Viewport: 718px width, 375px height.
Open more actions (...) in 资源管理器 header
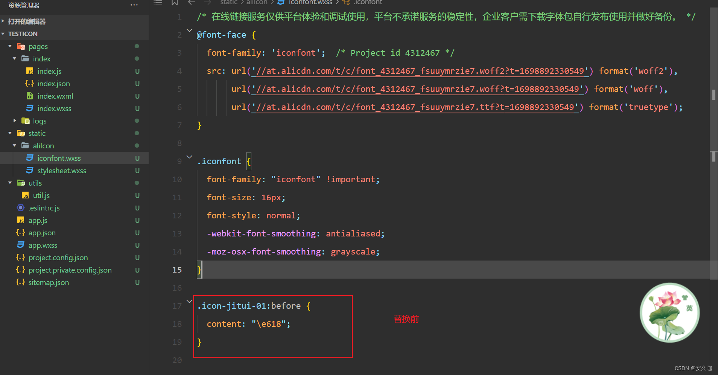tap(134, 5)
